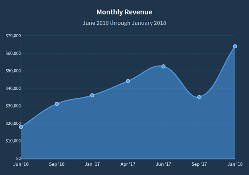The width and height of the screenshot is (249, 175).
Task: Select the Jan '18 highest data point
Action: tap(235, 46)
